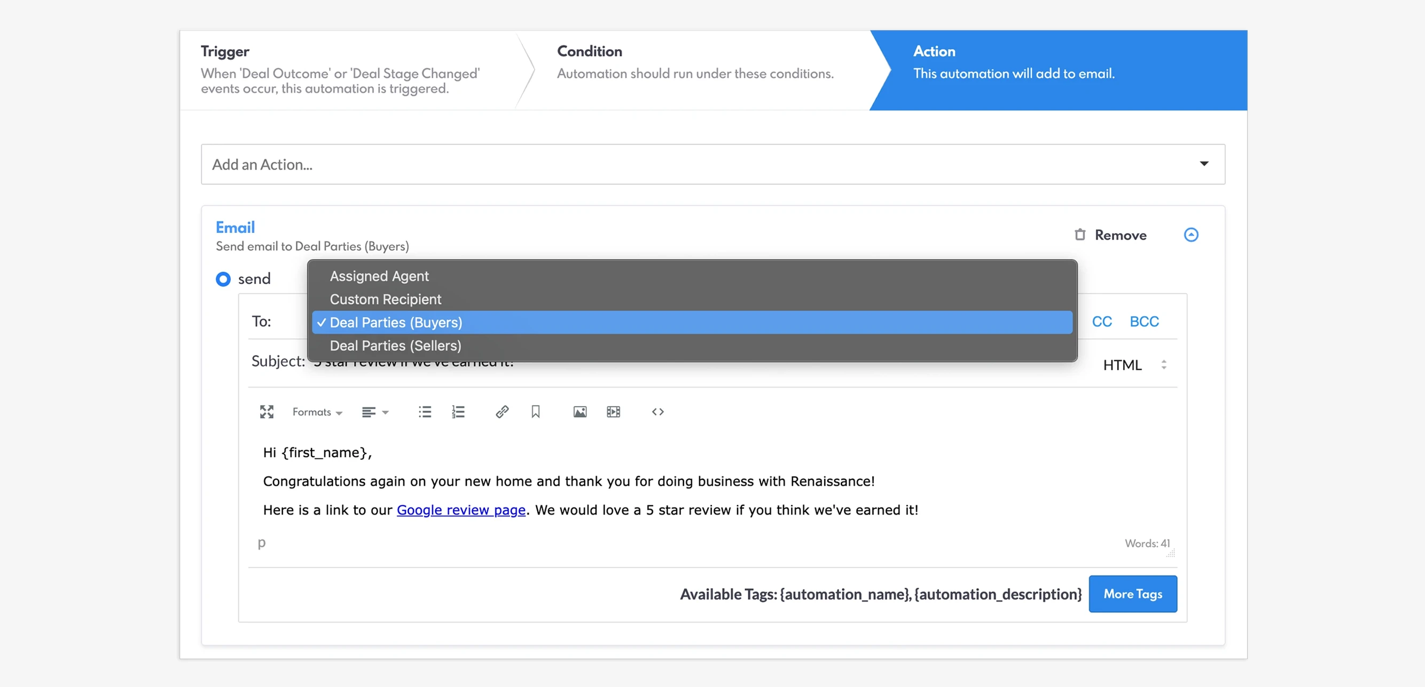
Task: Choose Assigned Agent recipient option
Action: (x=379, y=276)
